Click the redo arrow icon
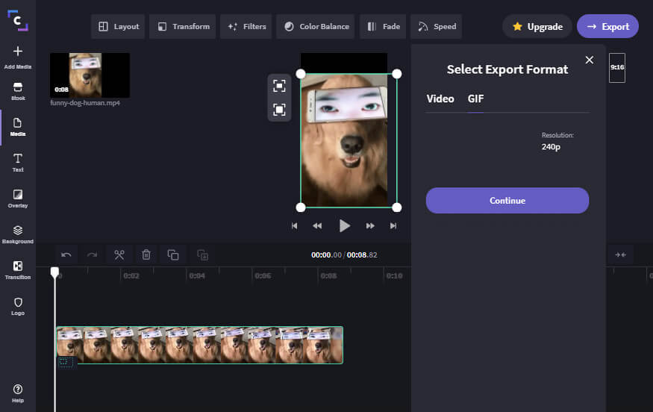Screen dimensions: 653x412 coord(92,255)
